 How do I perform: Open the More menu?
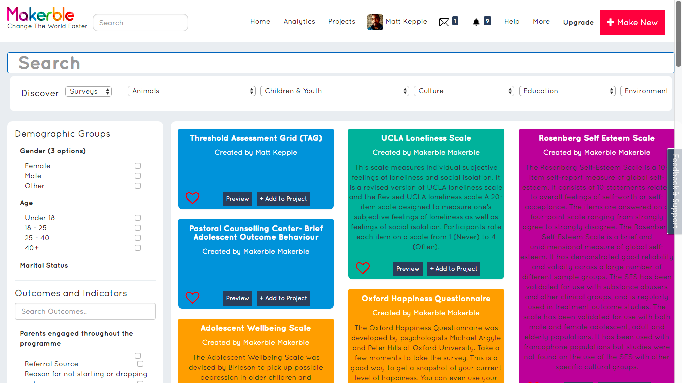click(541, 22)
